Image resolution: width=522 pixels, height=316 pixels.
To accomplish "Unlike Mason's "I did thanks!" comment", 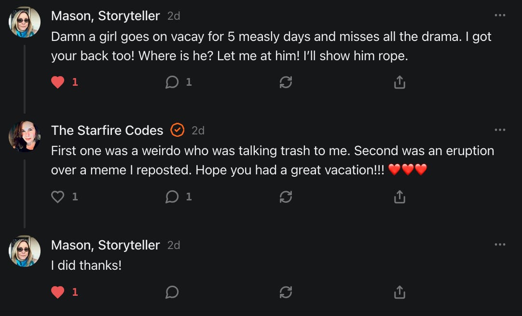I will [57, 292].
